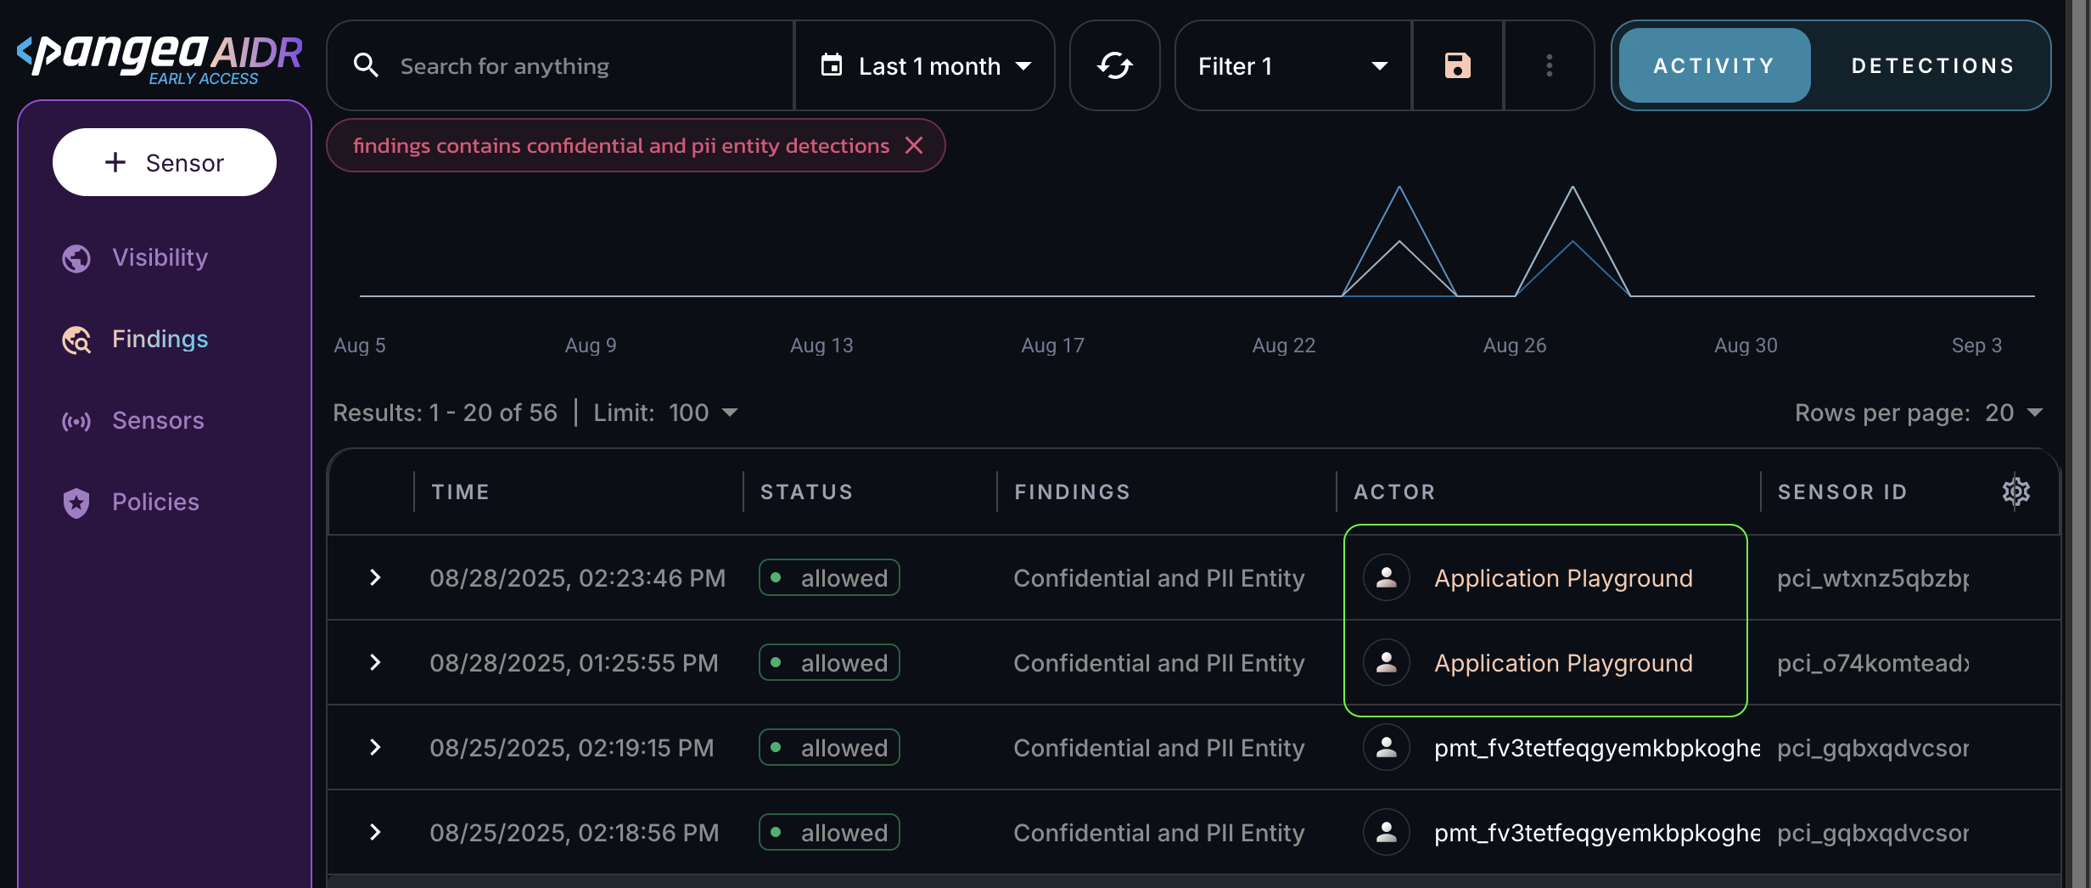This screenshot has height=888, width=2091.
Task: Refresh results with the sync icon
Action: pyautogui.click(x=1115, y=65)
